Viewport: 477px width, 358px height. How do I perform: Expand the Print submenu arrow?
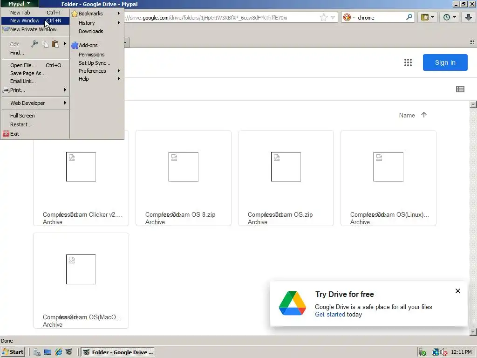pyautogui.click(x=65, y=90)
